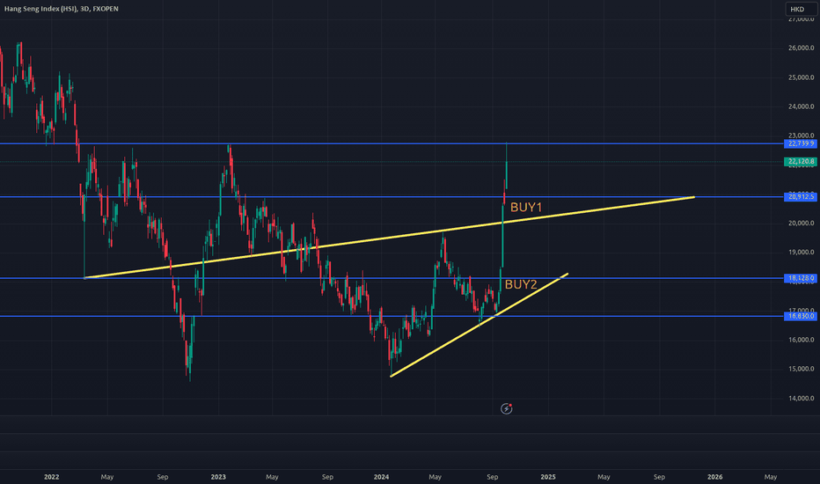
Task: Click the 24,000.0 price axis label
Action: pos(802,106)
